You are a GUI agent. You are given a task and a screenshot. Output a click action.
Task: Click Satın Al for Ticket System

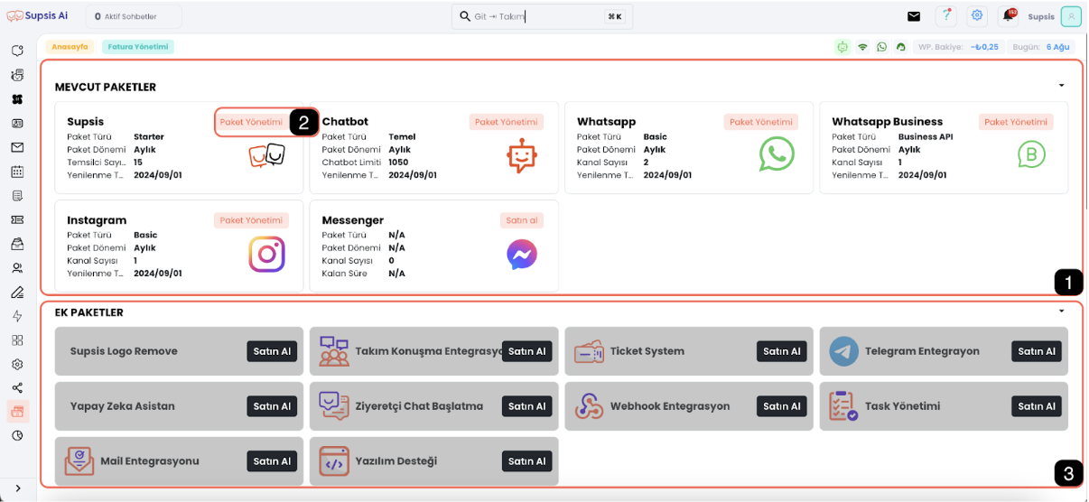click(x=781, y=351)
